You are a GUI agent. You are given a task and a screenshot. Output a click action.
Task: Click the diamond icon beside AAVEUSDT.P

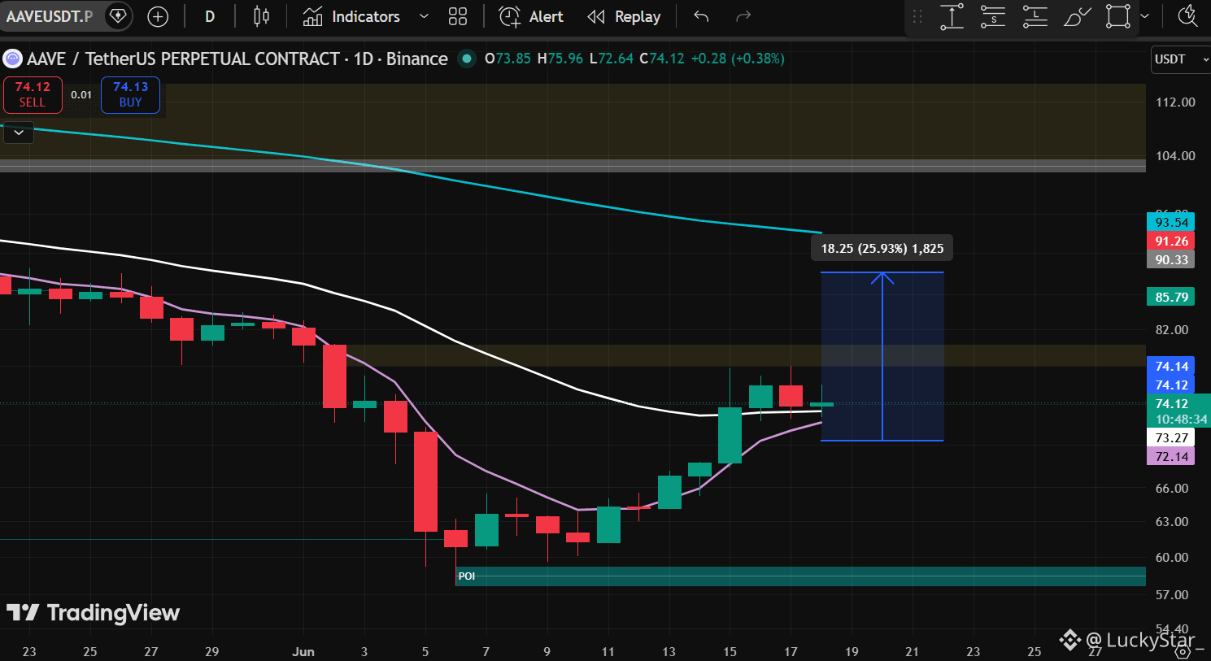pos(119,16)
